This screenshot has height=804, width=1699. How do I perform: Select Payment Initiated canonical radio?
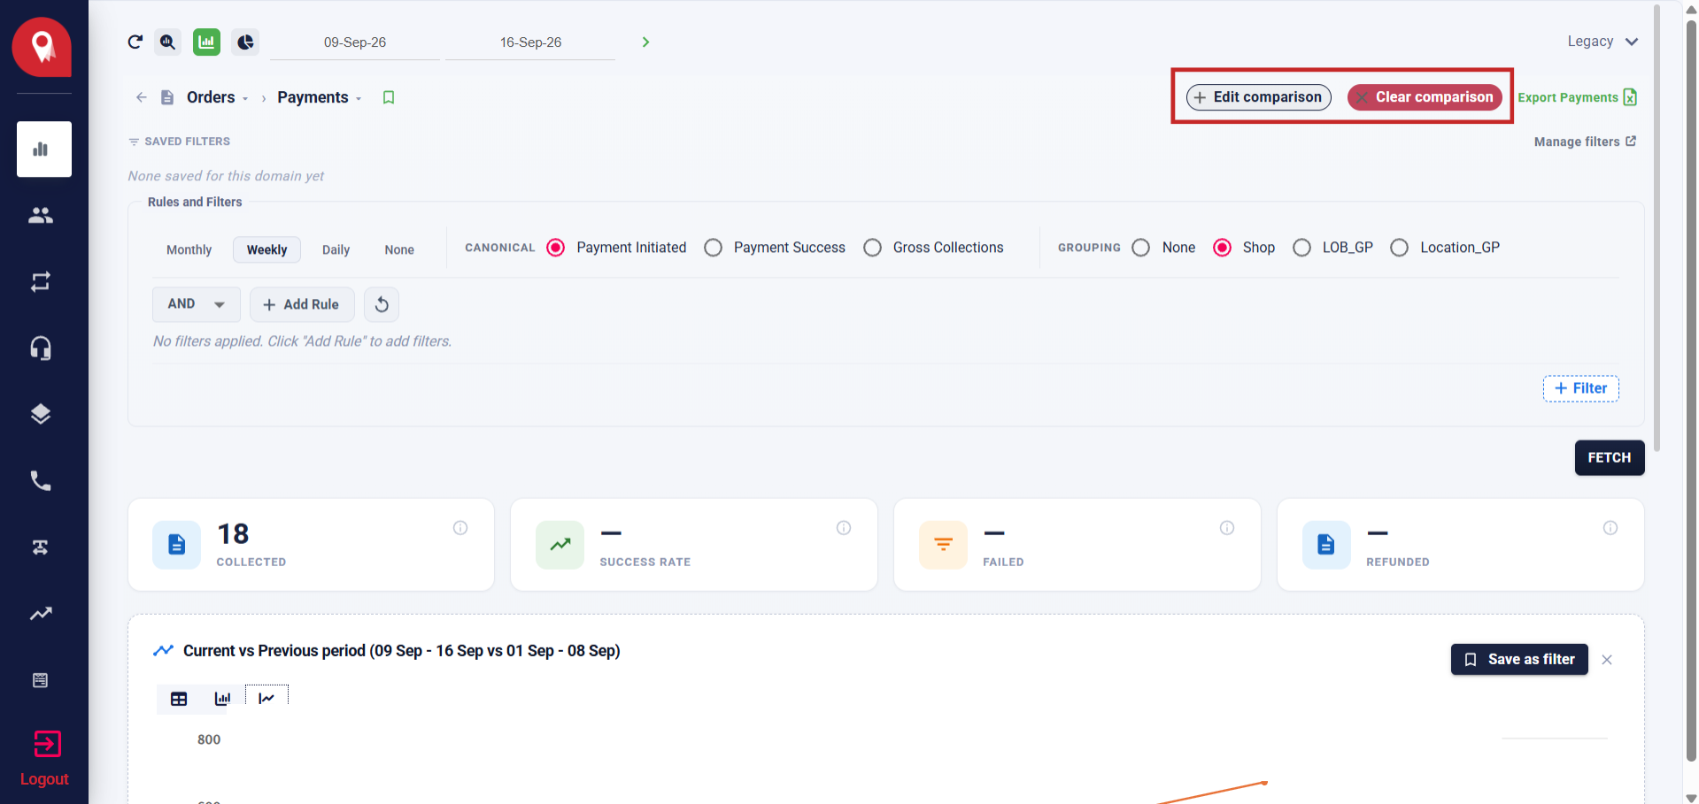tap(556, 248)
